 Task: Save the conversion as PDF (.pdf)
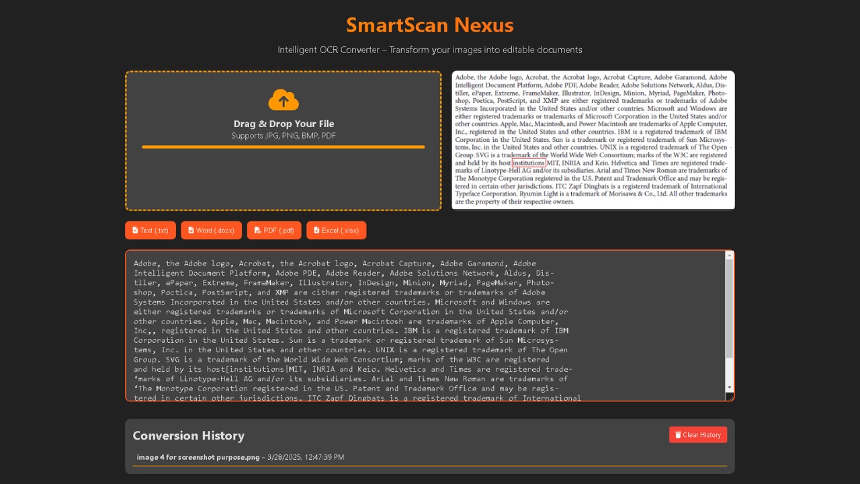[274, 231]
